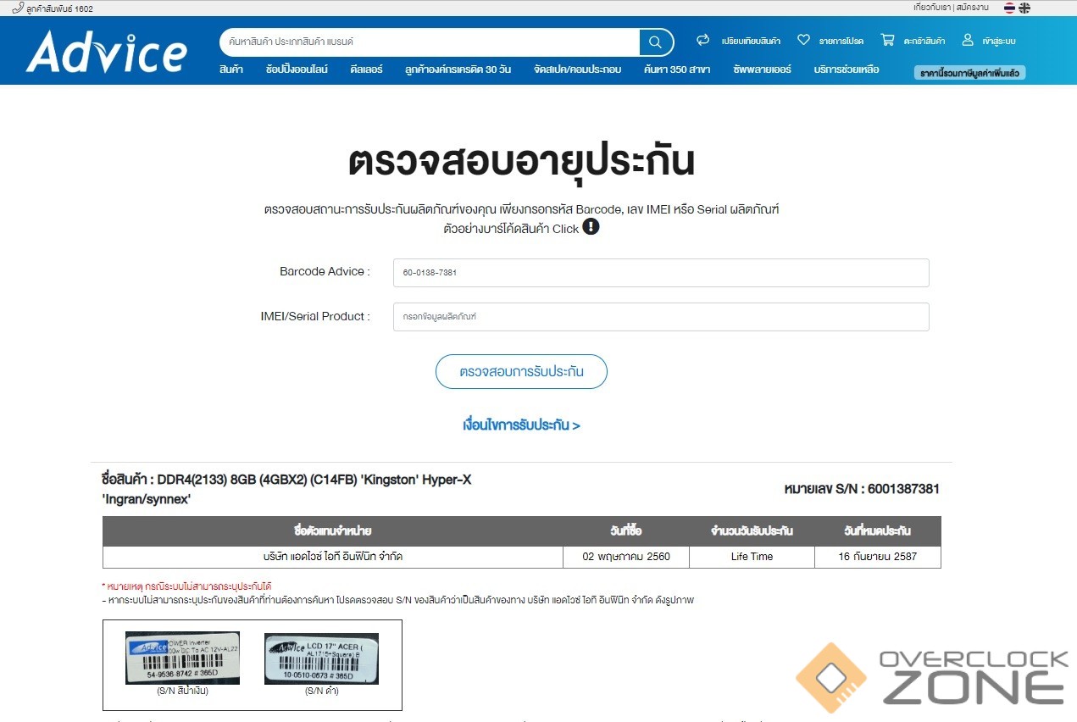Click expiry date 16 กันยายน 2587 cell
Image resolution: width=1077 pixels, height=722 pixels.
point(877,557)
